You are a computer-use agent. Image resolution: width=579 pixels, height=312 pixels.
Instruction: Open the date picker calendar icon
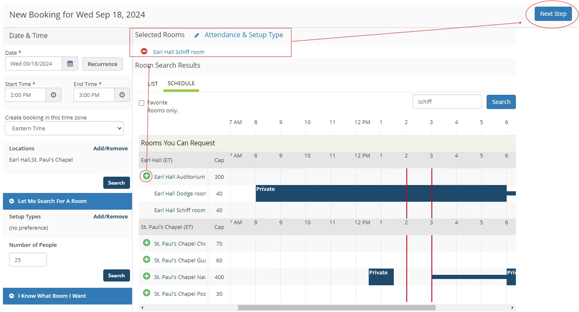click(70, 64)
